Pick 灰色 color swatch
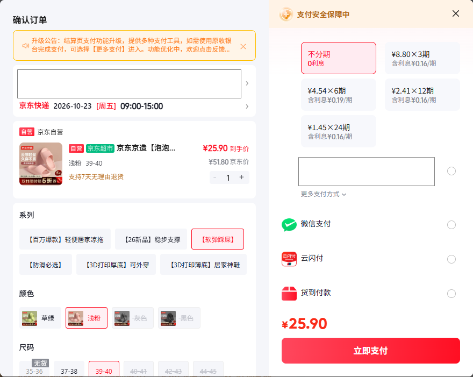This screenshot has height=377, width=473. tap(133, 318)
